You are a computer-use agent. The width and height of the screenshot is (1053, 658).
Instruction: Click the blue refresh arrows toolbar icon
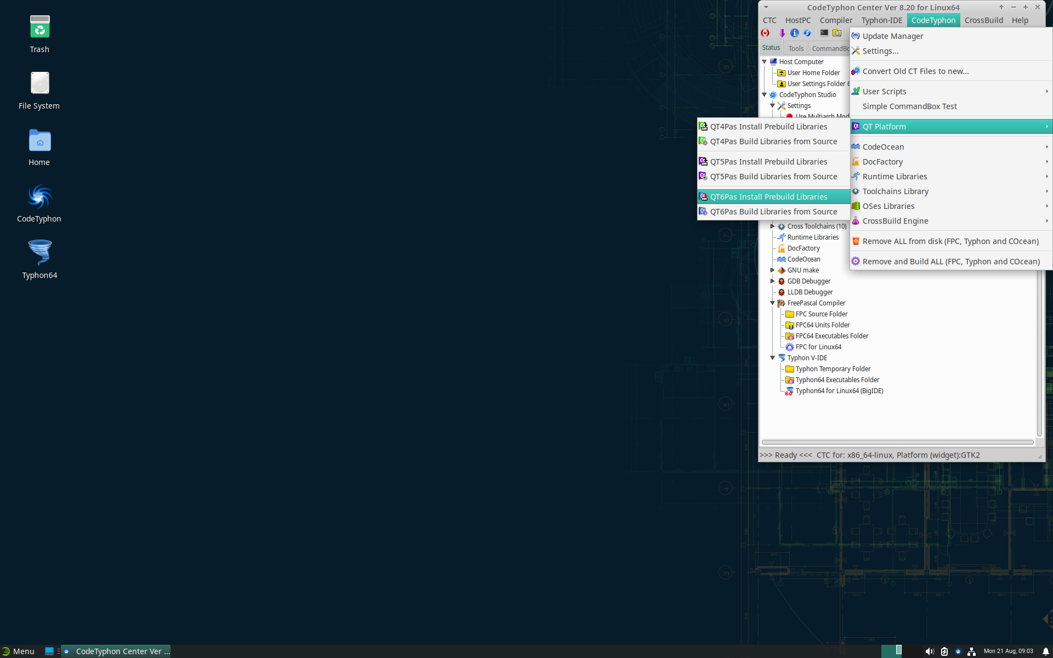coord(807,33)
